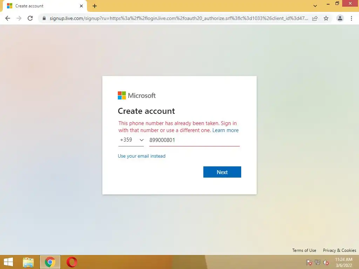Minimize the Chrome window
The width and height of the screenshot is (359, 269).
(x=328, y=4)
